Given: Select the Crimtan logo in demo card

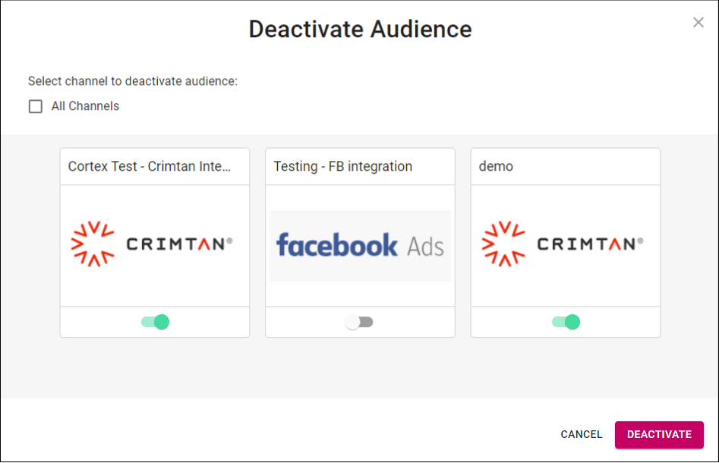Looking at the screenshot, I should [x=563, y=244].
